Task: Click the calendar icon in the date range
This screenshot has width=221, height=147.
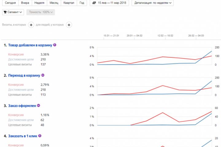Action: [94, 3]
